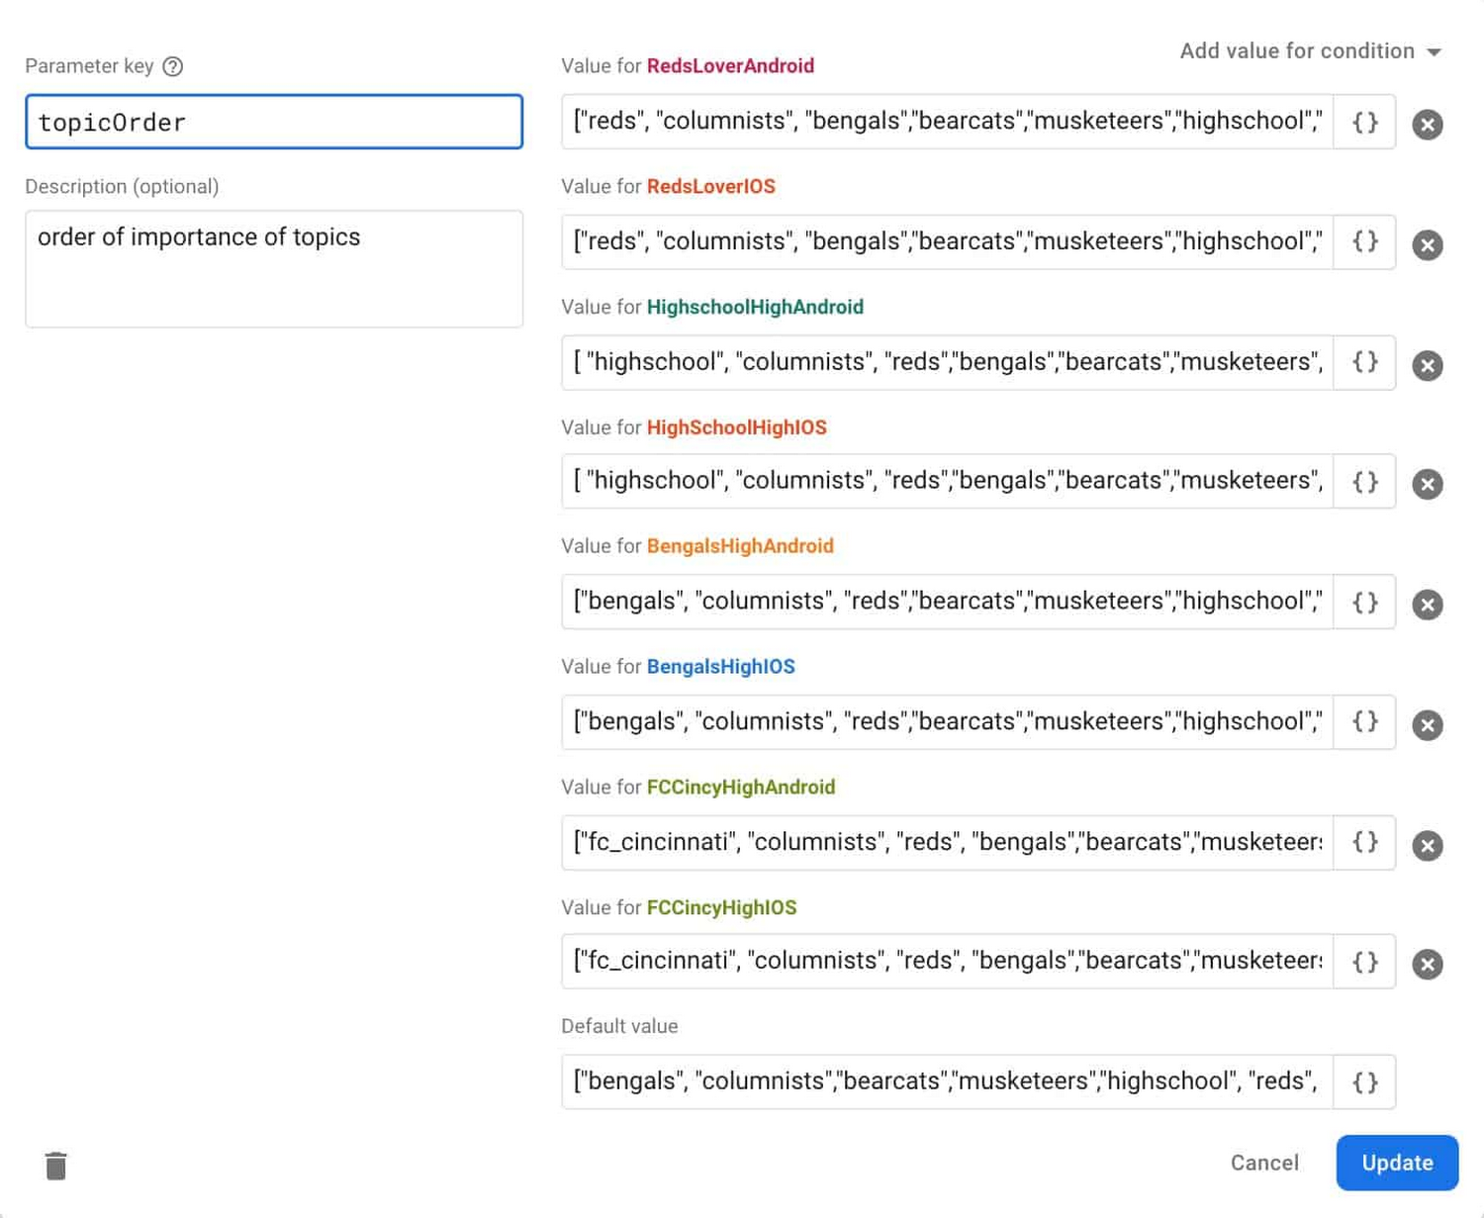The image size is (1484, 1218).
Task: Edit the BengalsHighAndroid value field
Action: 946,602
